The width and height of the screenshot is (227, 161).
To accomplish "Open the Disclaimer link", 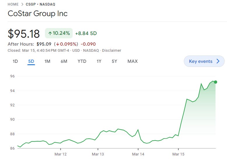I will coord(111,51).
